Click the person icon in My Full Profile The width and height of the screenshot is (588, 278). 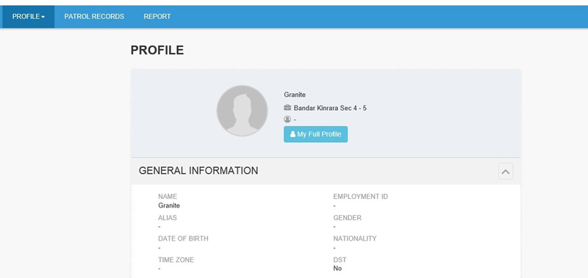click(x=293, y=134)
